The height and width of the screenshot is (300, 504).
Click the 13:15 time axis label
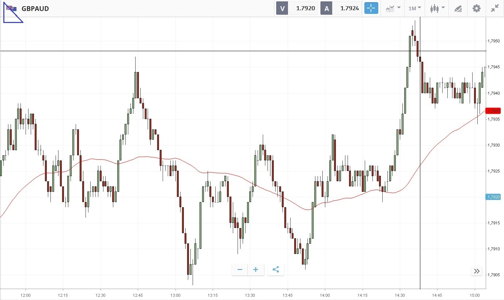click(213, 295)
